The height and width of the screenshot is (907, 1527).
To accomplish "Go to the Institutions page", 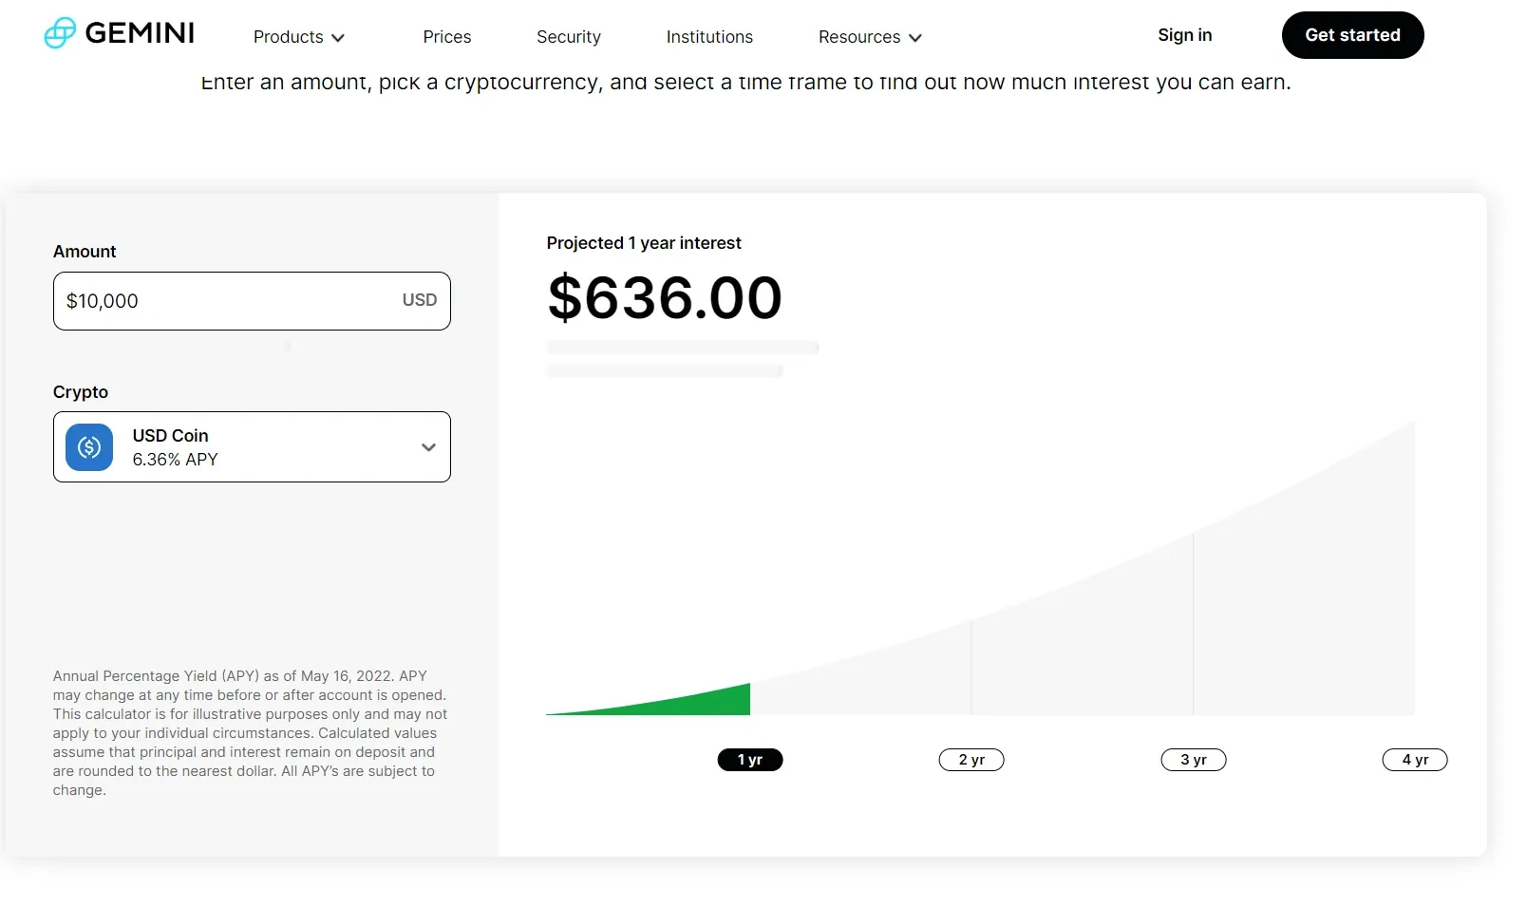I will click(x=709, y=37).
